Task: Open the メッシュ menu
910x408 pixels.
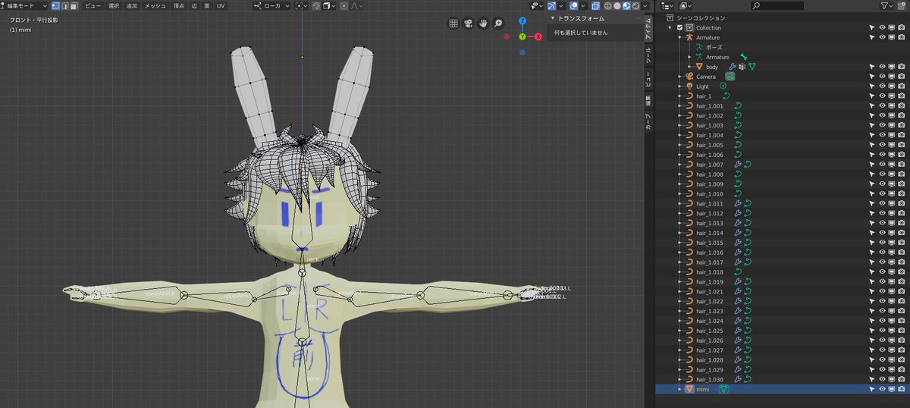Action: click(155, 5)
